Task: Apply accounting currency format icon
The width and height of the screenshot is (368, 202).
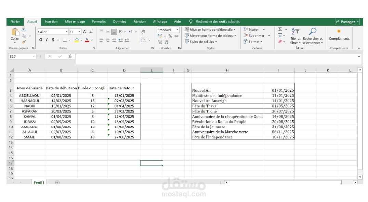Action: [x=160, y=36]
